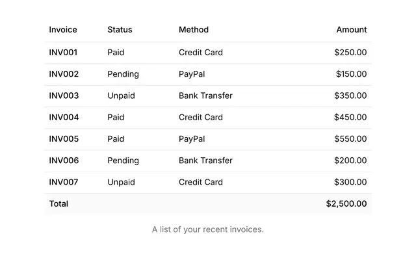Image resolution: width=416 pixels, height=260 pixels.
Task: Select the Method column header
Action: coord(194,29)
